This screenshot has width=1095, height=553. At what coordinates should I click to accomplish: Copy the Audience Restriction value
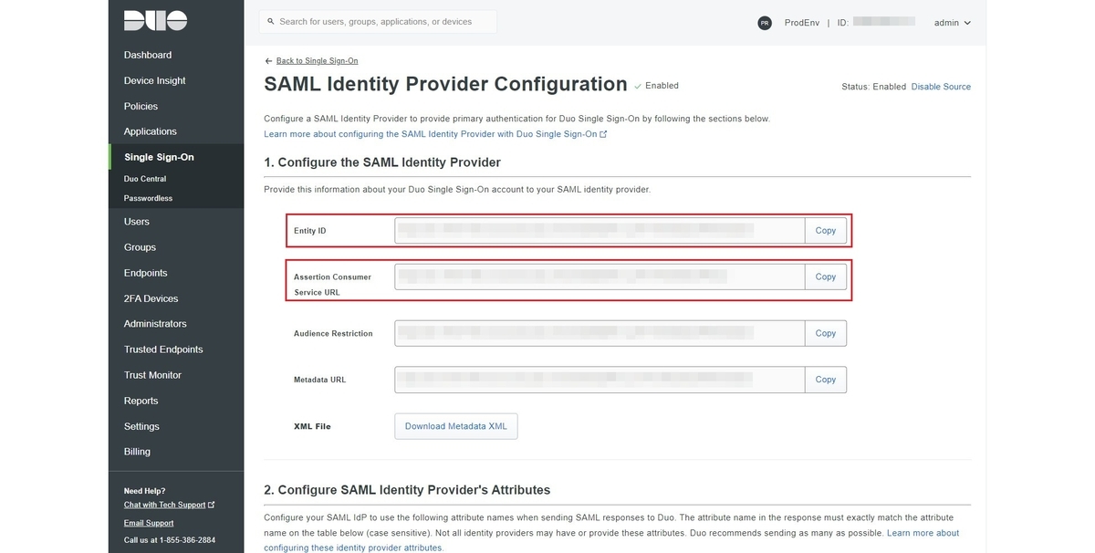pyautogui.click(x=826, y=334)
